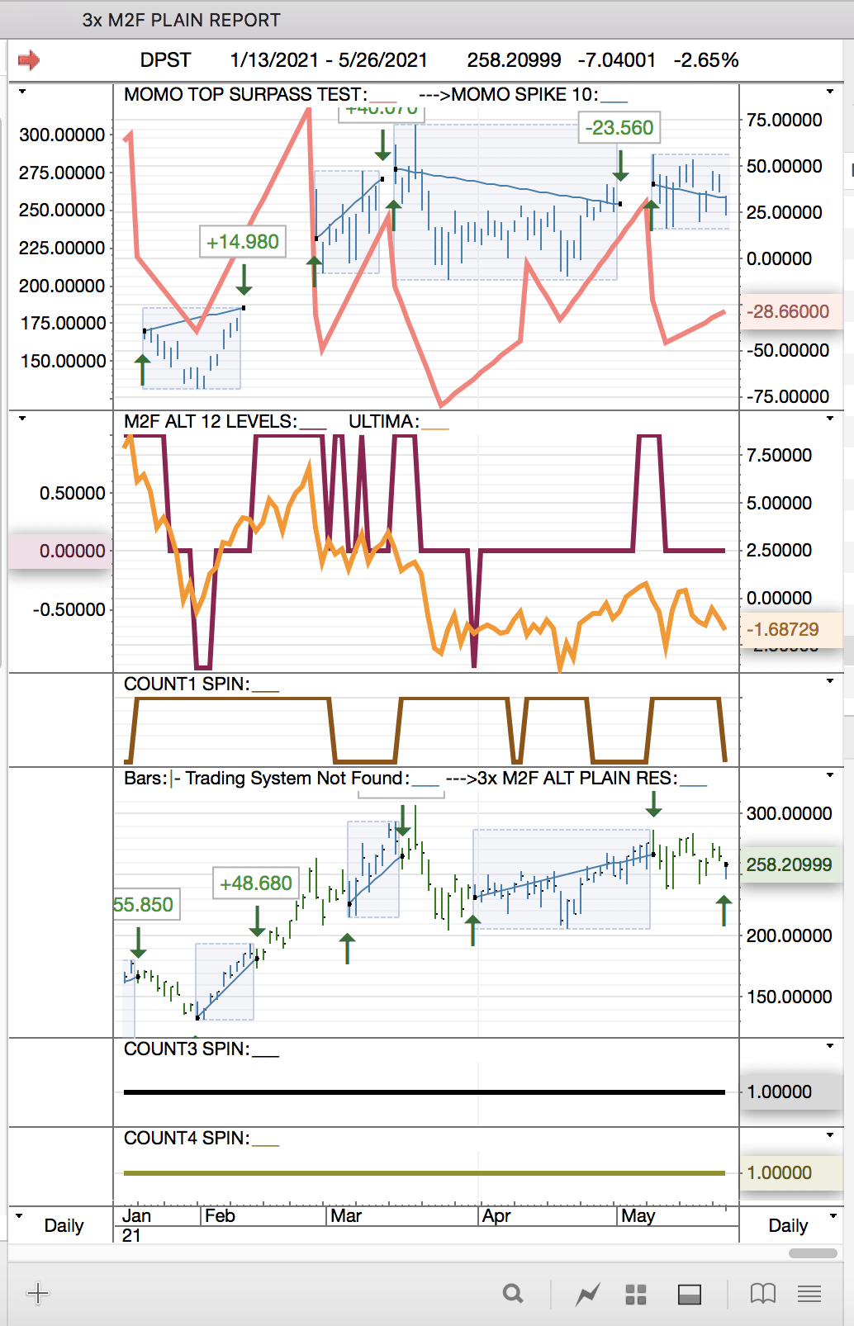Click the DPST ticker symbol
The image size is (854, 1326).
click(165, 60)
